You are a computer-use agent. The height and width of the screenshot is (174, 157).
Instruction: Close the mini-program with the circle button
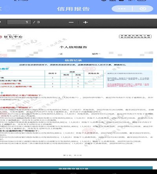(143, 9)
